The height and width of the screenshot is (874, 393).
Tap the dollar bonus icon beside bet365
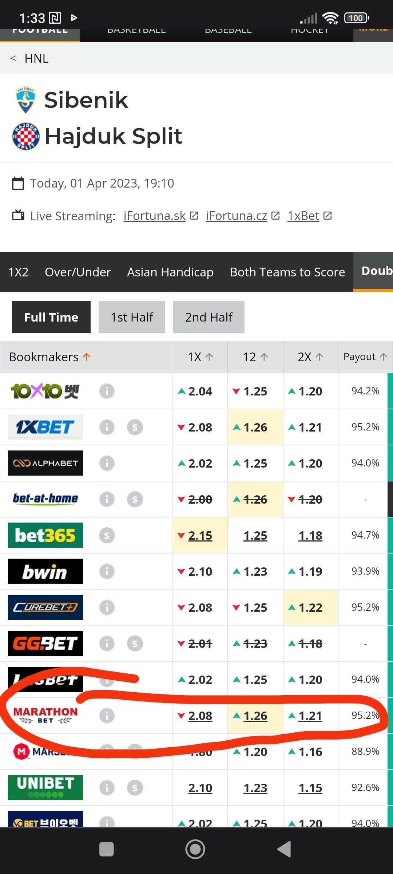tap(107, 535)
